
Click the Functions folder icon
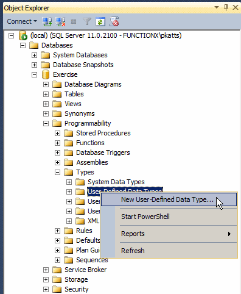(x=68, y=143)
